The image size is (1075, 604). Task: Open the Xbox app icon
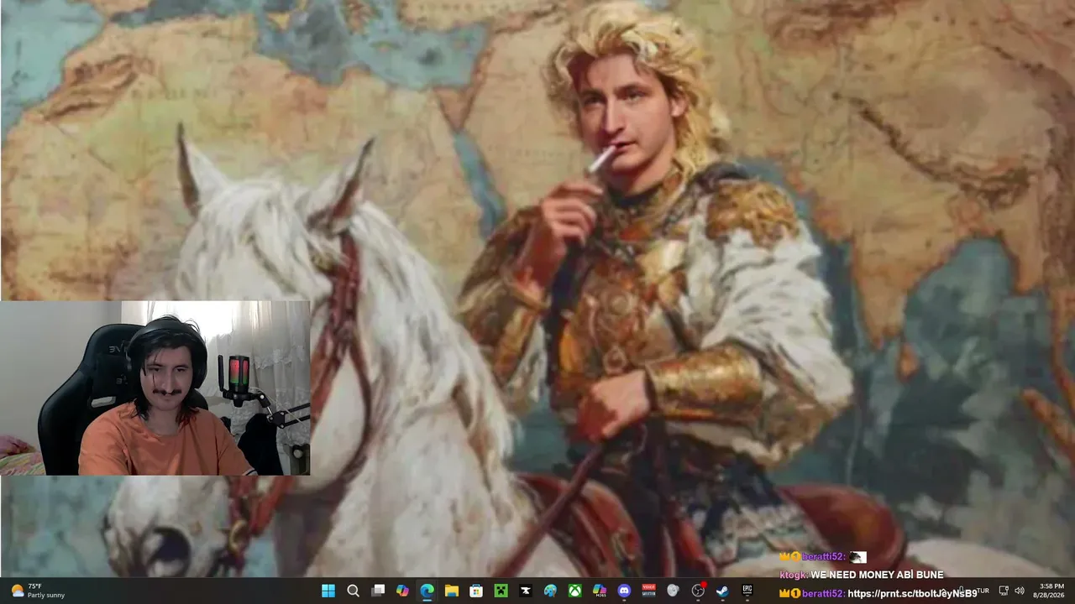574,591
